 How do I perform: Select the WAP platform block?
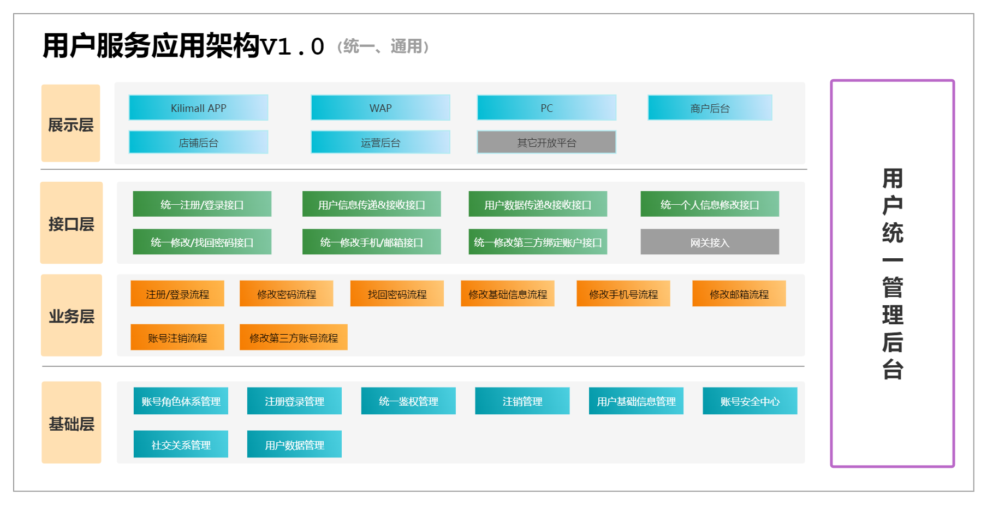click(380, 108)
